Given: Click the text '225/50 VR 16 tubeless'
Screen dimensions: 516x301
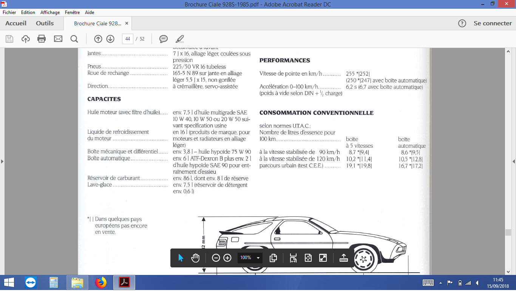Looking at the screenshot, I should click(199, 67).
